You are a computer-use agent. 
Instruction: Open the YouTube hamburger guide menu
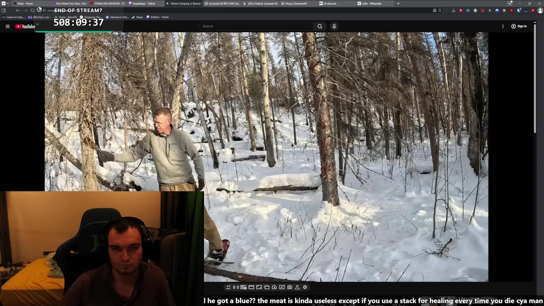pos(7,26)
